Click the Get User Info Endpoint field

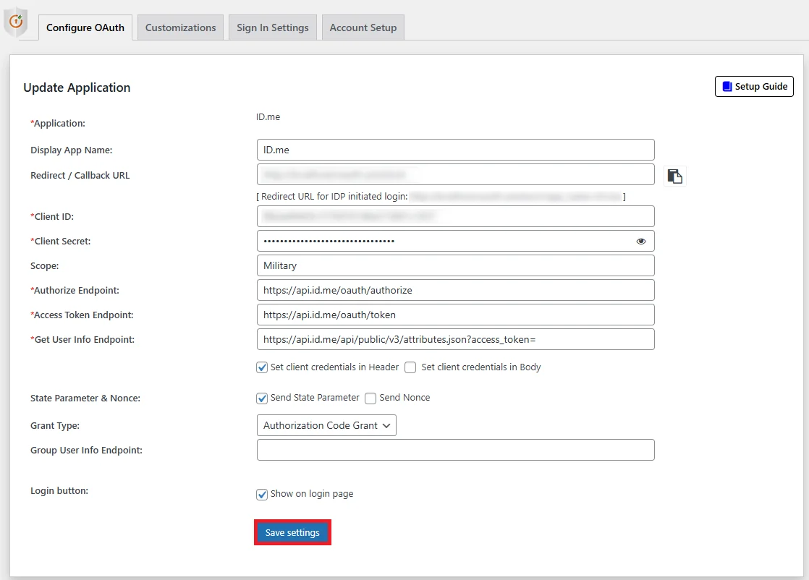coord(456,339)
